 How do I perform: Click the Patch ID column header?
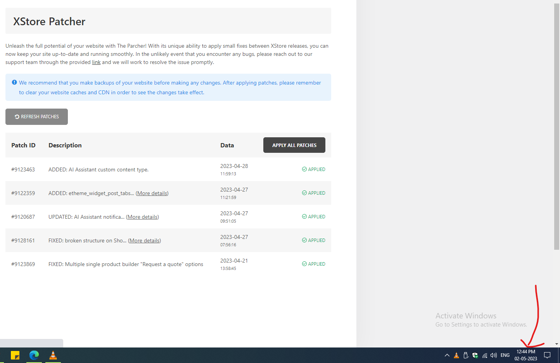pyautogui.click(x=23, y=145)
